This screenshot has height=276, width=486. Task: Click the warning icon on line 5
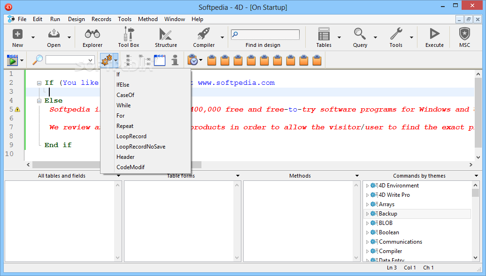(18, 110)
